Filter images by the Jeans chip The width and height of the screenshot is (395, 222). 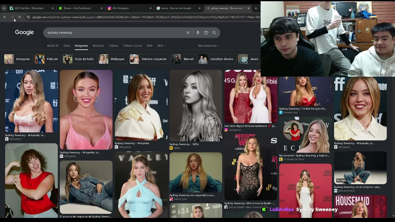point(249,59)
